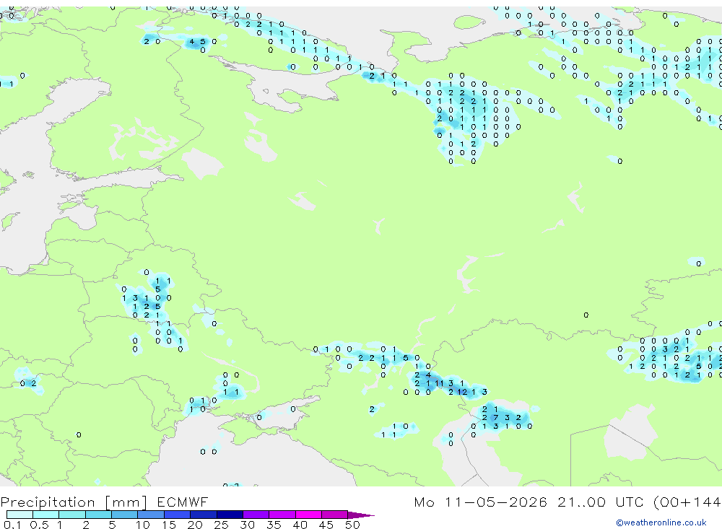
Task: Click the '12' precipitation value on the map
Action: click(x=462, y=393)
